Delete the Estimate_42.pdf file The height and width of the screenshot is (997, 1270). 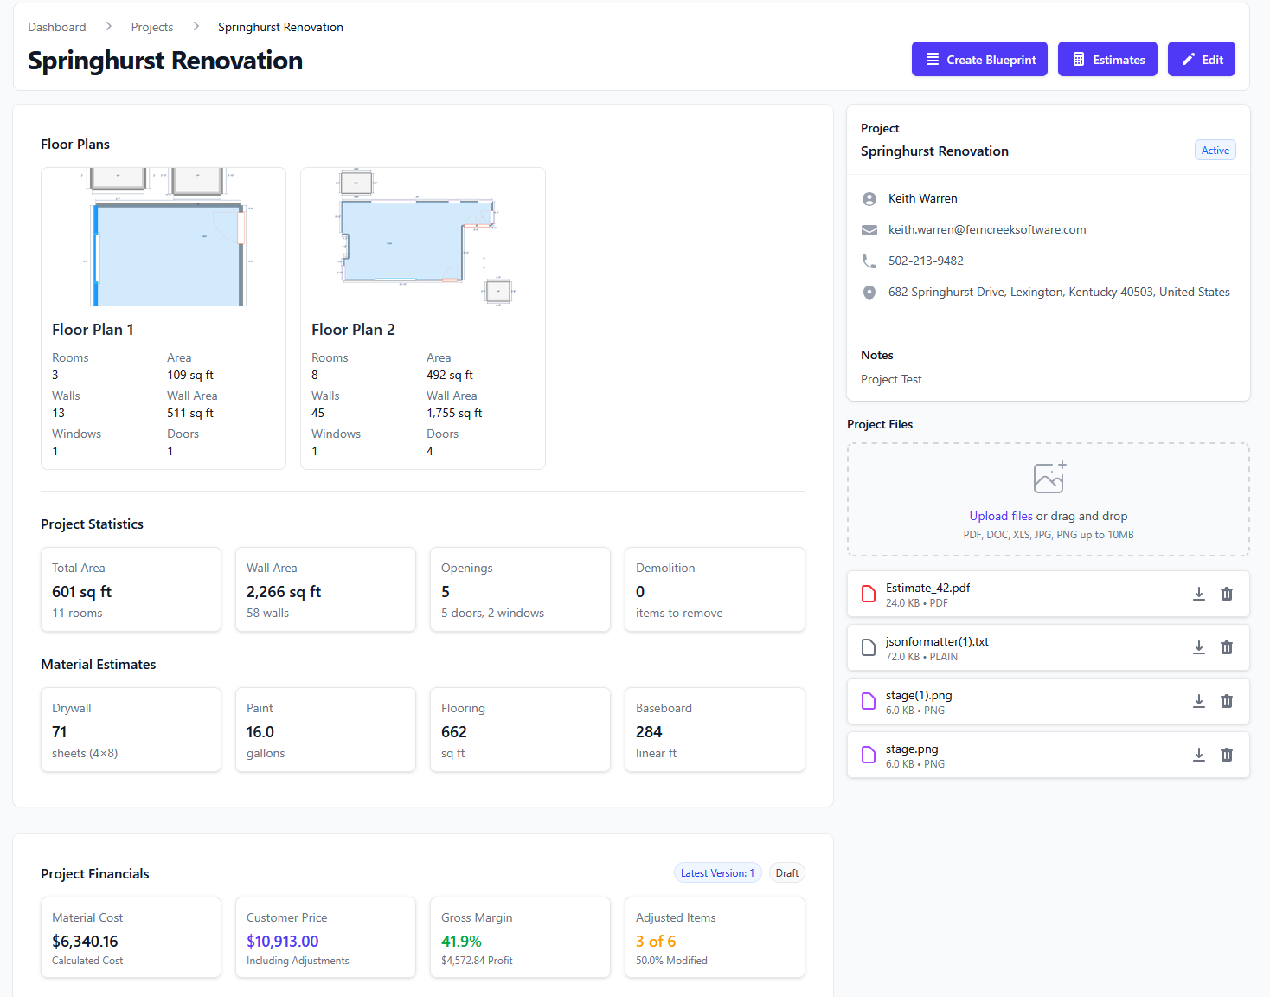(x=1227, y=594)
